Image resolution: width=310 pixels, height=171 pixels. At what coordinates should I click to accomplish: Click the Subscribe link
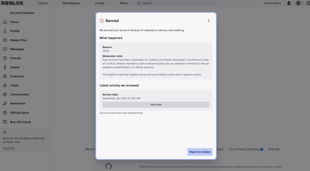[9, 148]
